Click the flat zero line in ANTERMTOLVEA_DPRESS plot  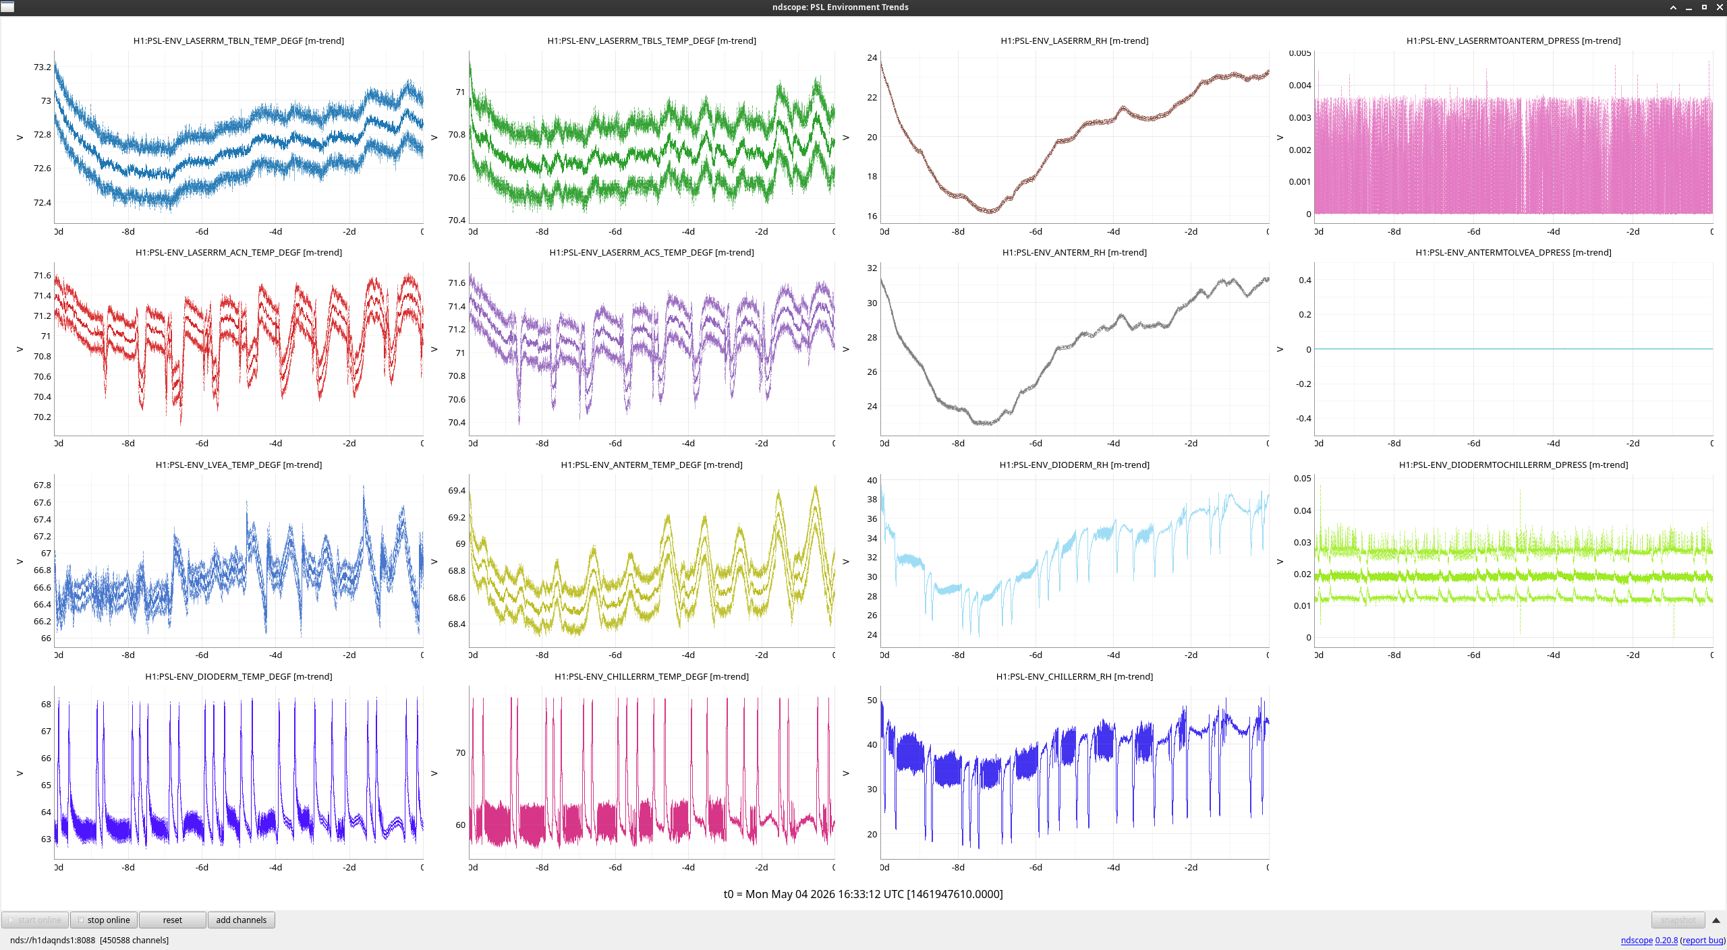click(1514, 349)
